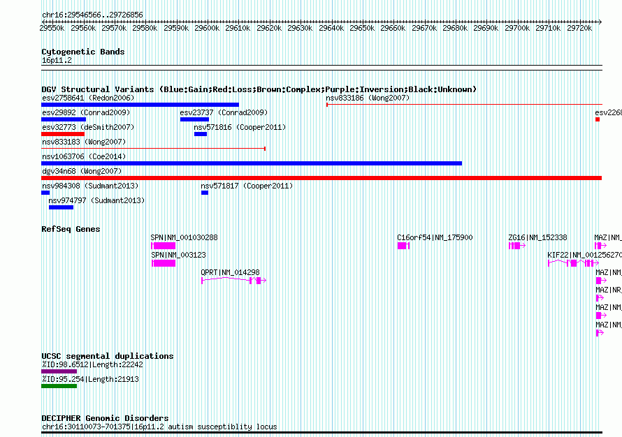The height and width of the screenshot is (437, 622).
Task: Select the blue nsv974797 (Sudmant2013) bar
Action: 61,207
